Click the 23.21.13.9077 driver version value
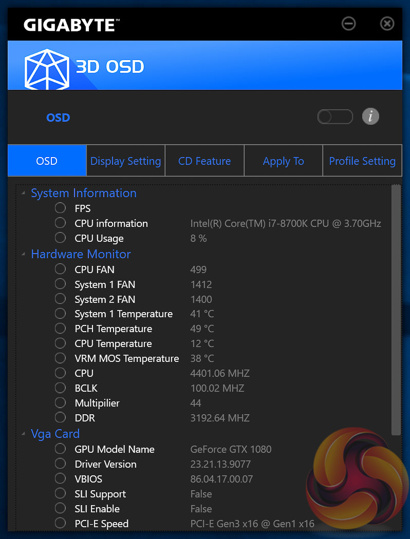Image resolution: width=410 pixels, height=539 pixels. (220, 464)
